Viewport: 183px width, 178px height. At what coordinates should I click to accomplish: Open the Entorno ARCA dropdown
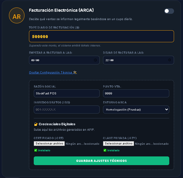(x=136, y=109)
